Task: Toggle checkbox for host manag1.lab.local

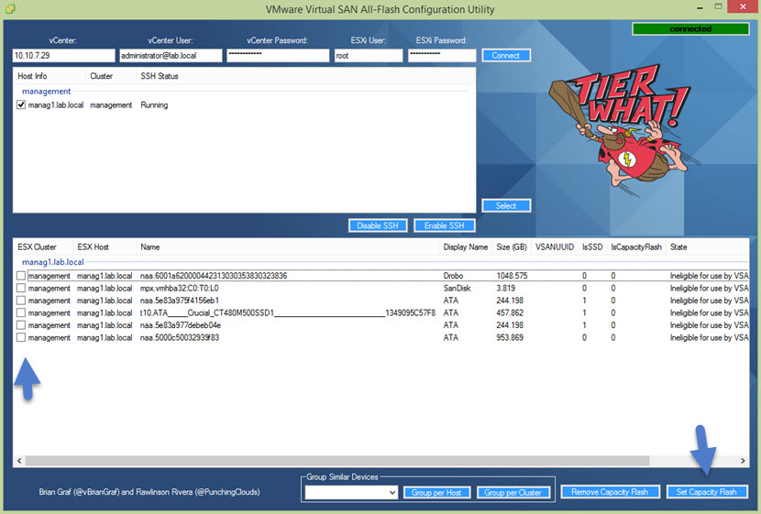Action: coord(21,104)
